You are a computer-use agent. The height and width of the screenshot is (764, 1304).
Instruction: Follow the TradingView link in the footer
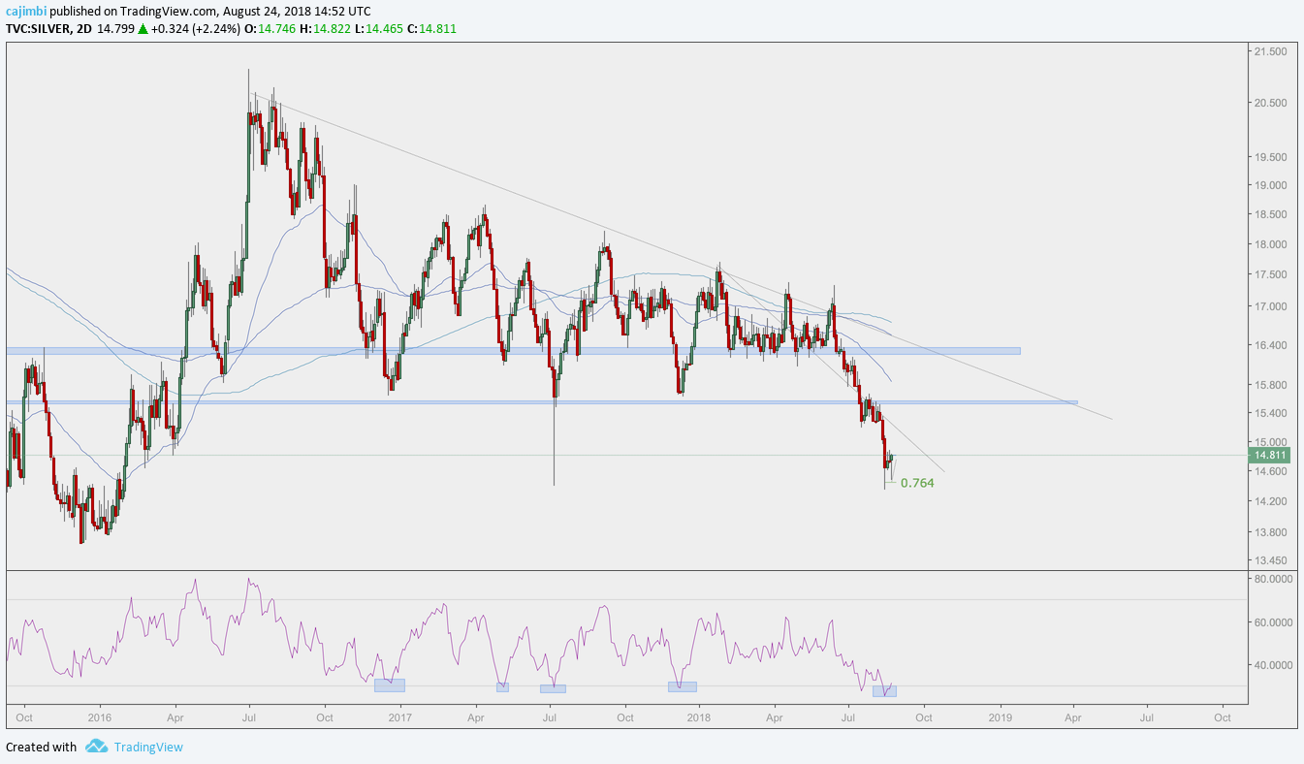coord(147,747)
